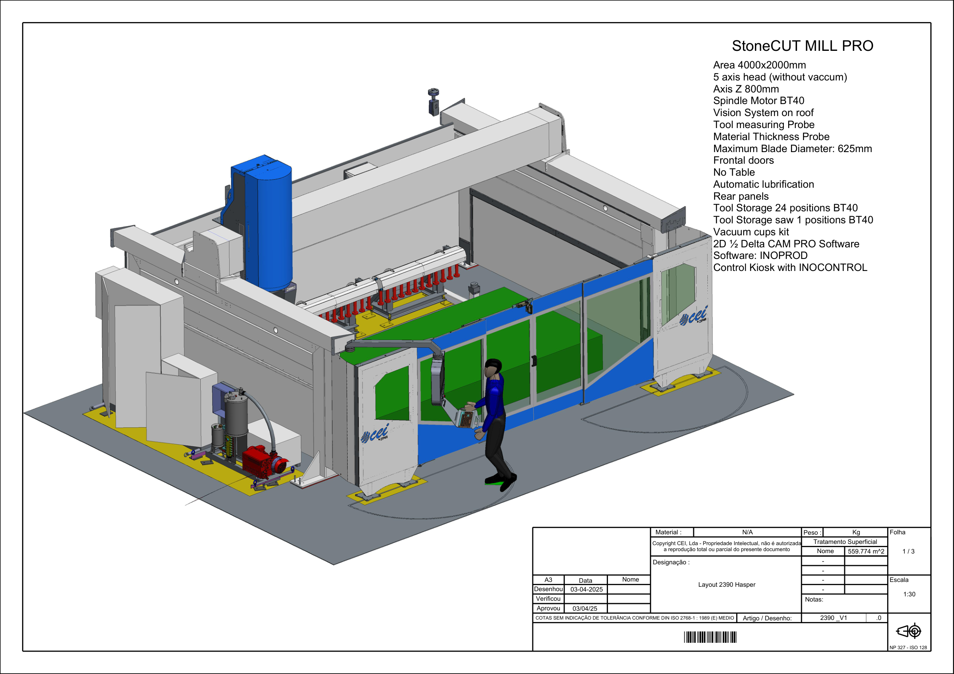Select the 'Vacuum cups kit' text
Viewport: 954px width, 674px height.
(x=751, y=232)
